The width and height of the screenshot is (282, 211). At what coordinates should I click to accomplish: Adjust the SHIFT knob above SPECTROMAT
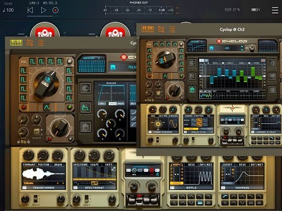click(109, 155)
